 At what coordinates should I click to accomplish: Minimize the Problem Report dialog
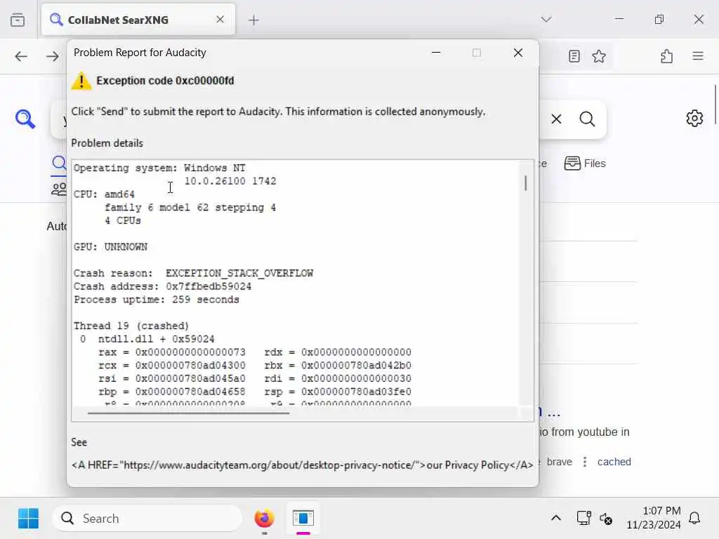point(436,53)
